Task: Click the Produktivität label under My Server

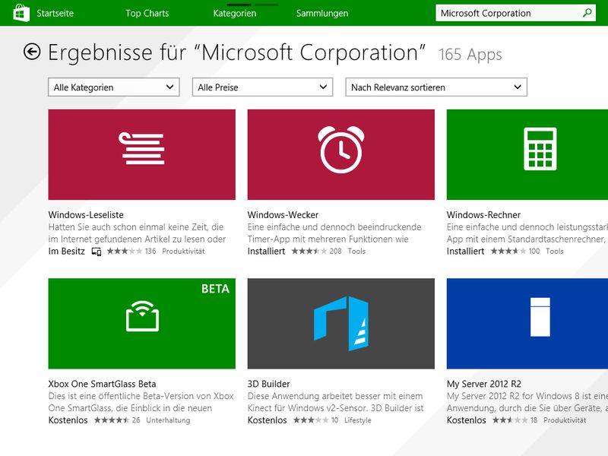Action: click(x=565, y=420)
